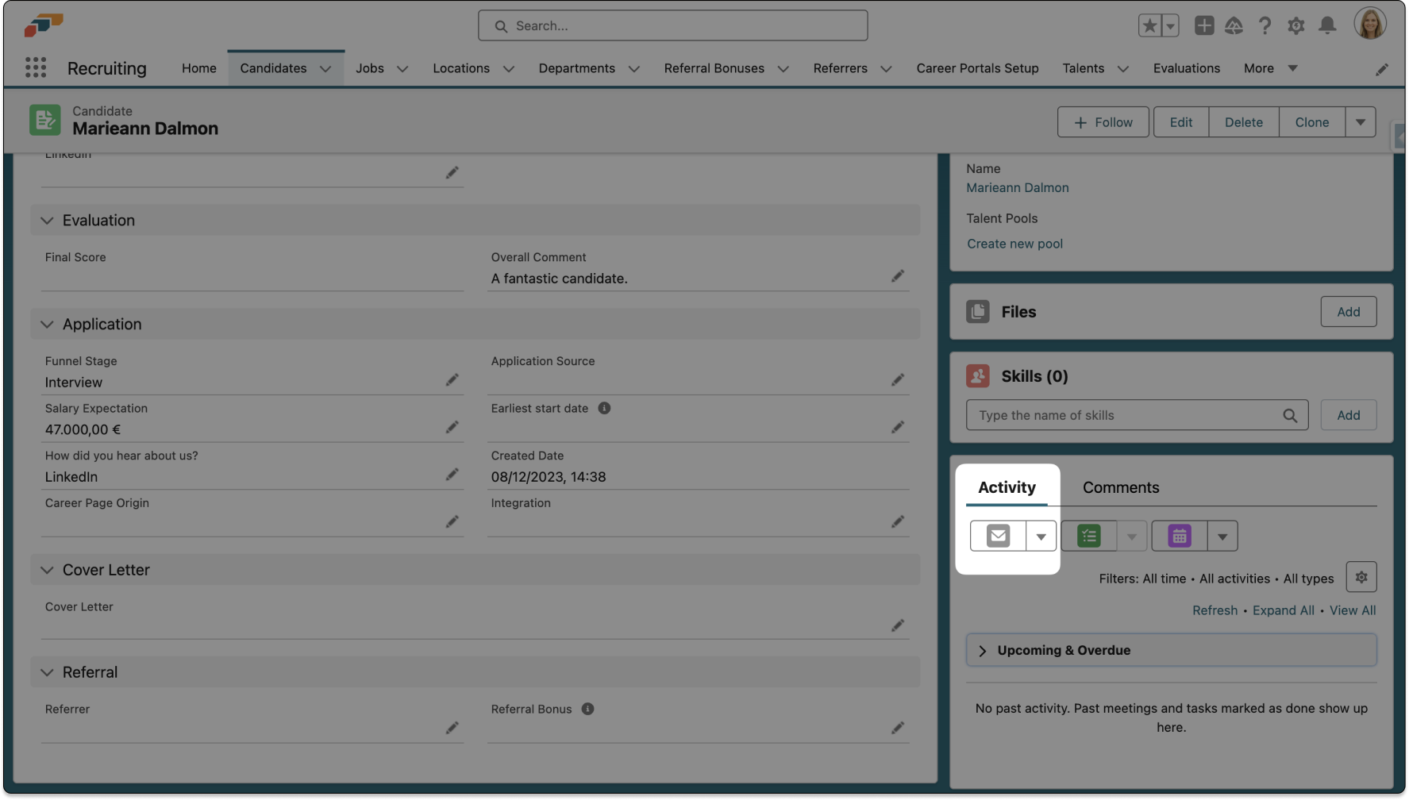Open the Setup gear icon
This screenshot has height=800, width=1409.
1296,26
